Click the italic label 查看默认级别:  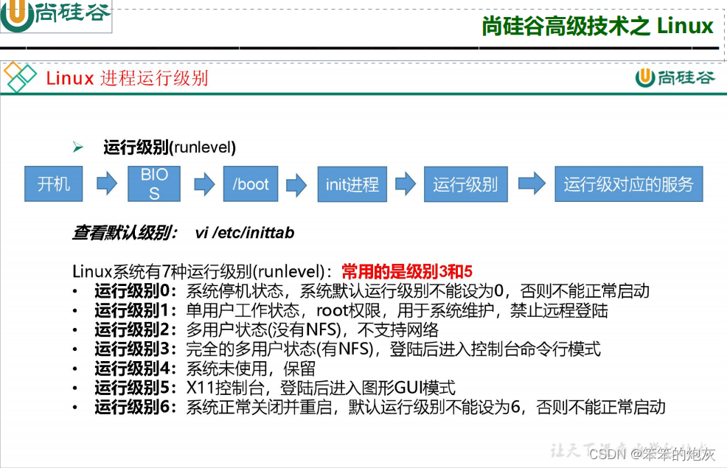click(125, 233)
